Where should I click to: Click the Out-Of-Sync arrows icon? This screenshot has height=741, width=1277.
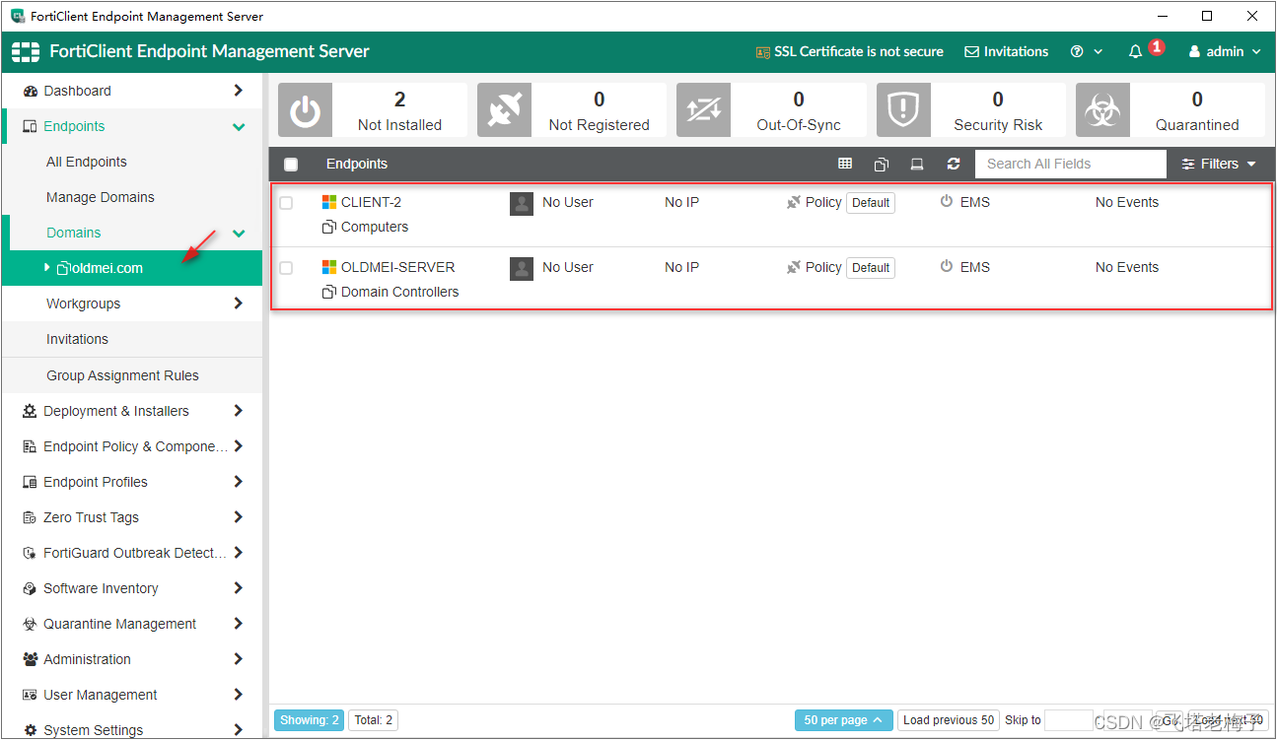click(x=703, y=110)
